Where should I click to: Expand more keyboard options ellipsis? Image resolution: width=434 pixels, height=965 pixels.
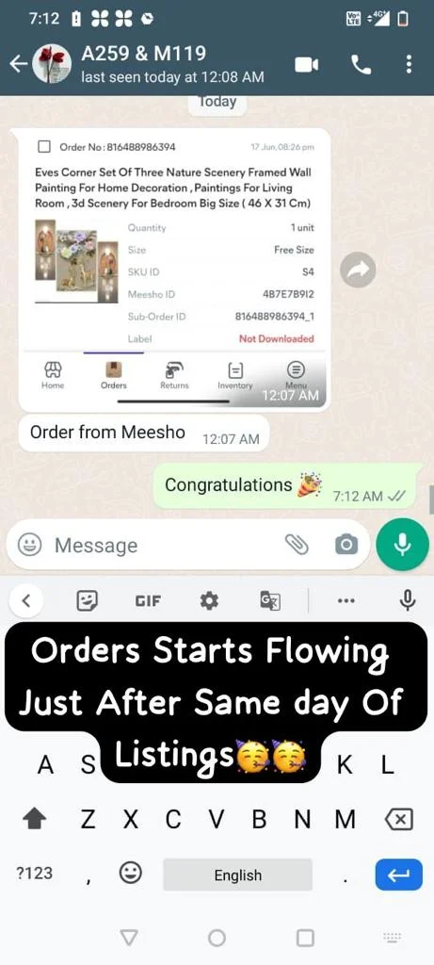[346, 600]
